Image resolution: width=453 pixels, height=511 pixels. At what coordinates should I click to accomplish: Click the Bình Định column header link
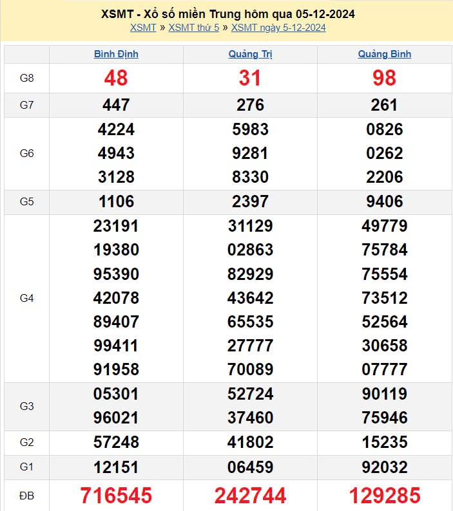pos(116,54)
